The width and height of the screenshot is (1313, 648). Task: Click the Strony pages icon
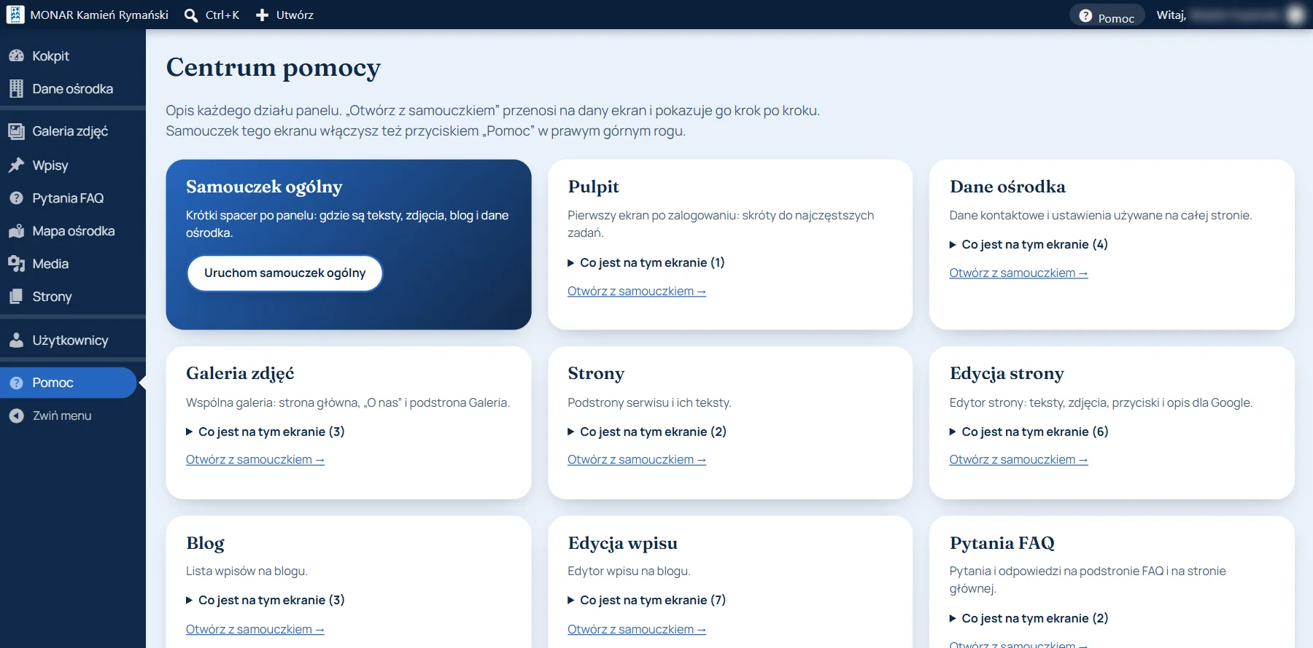tap(16, 297)
